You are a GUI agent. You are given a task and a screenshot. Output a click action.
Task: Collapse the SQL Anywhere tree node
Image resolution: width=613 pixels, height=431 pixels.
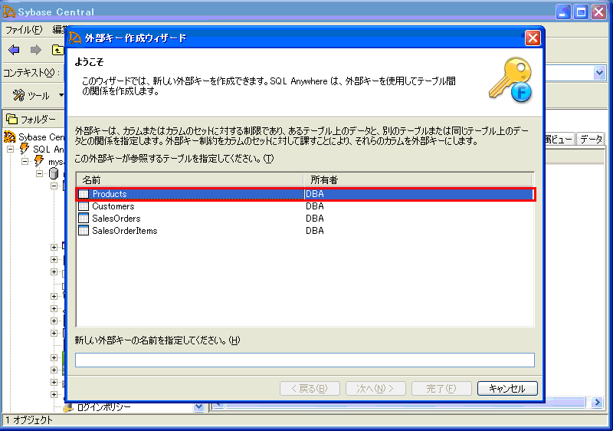tap(11, 150)
